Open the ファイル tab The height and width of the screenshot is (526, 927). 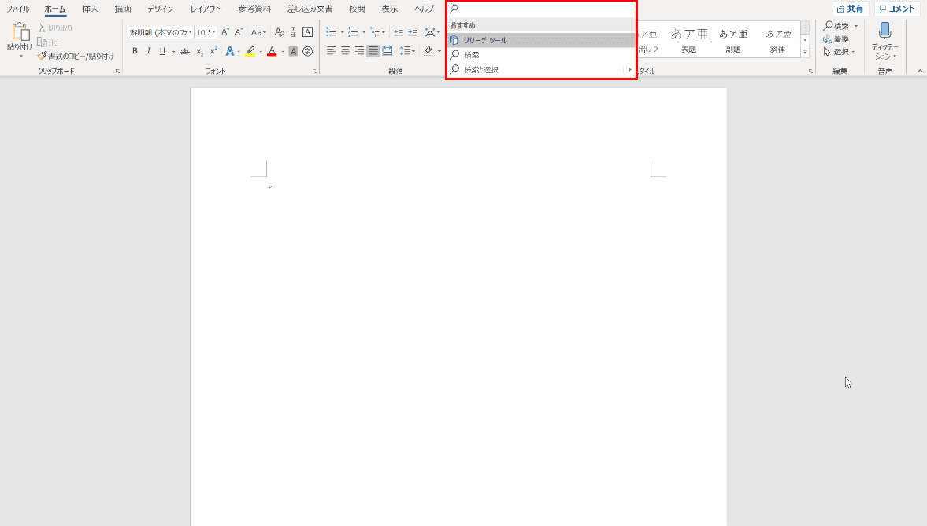point(18,9)
